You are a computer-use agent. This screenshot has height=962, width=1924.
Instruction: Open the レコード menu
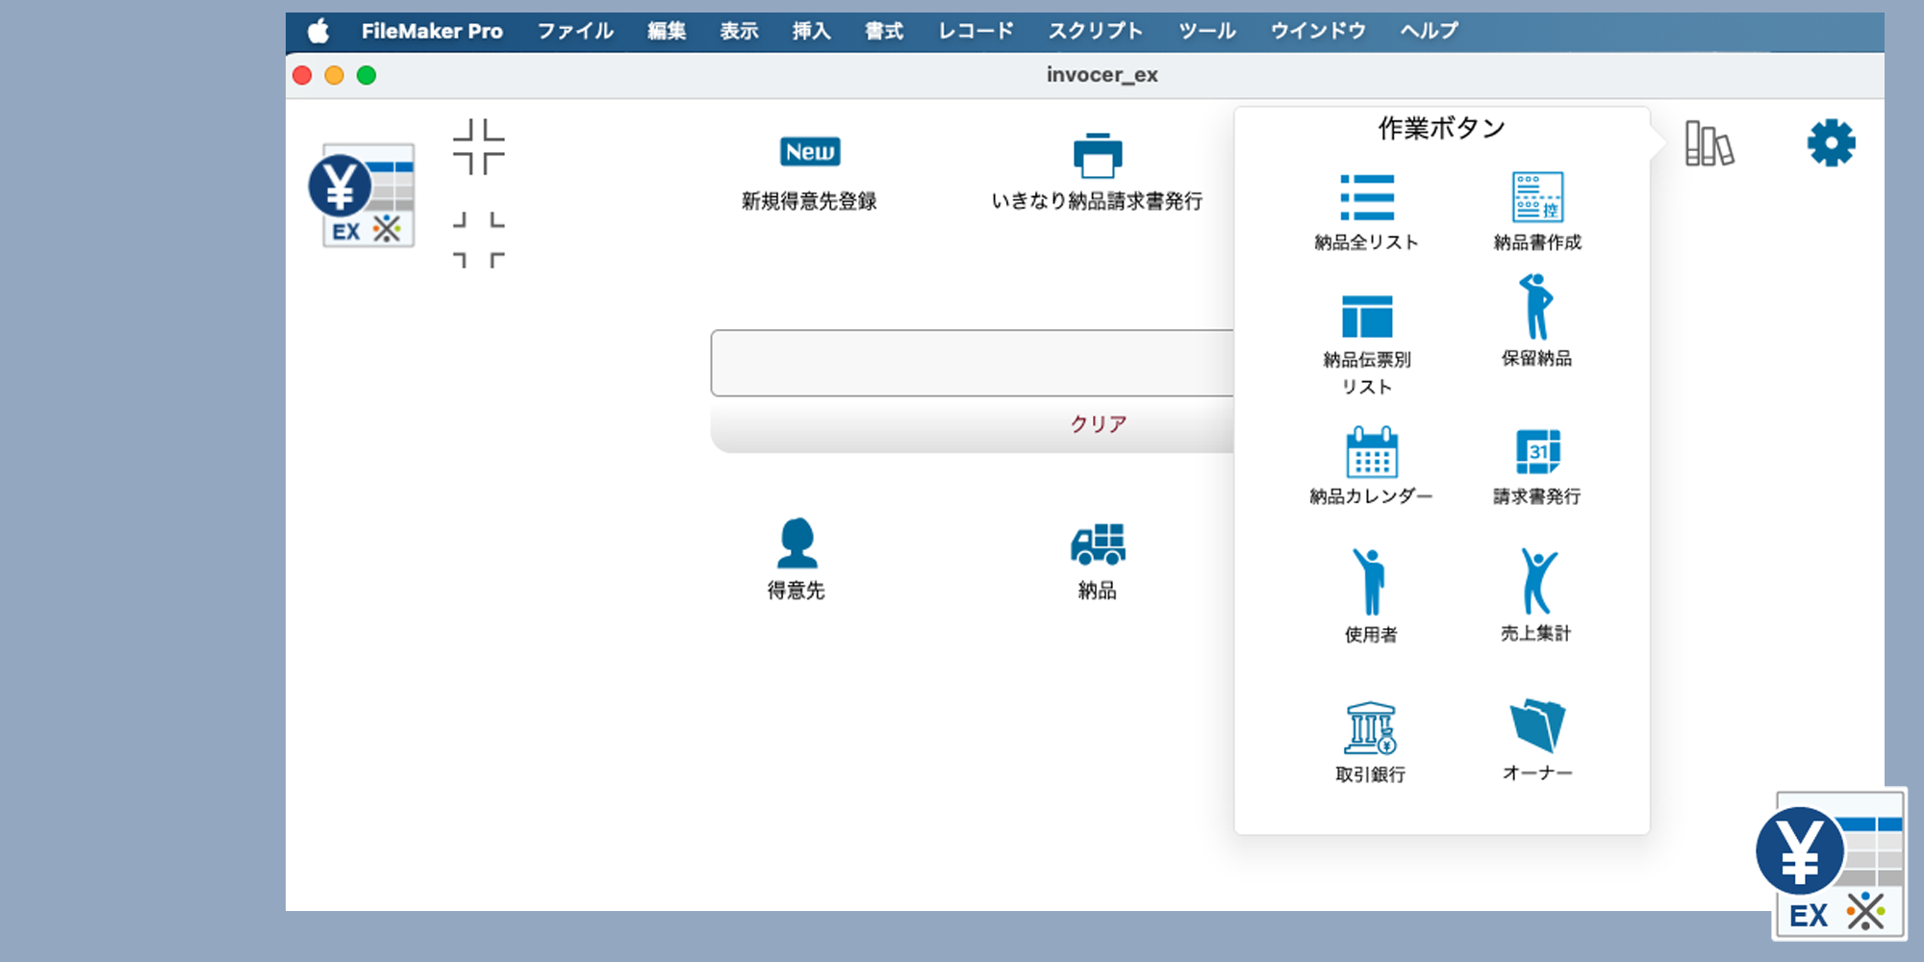pos(975,31)
